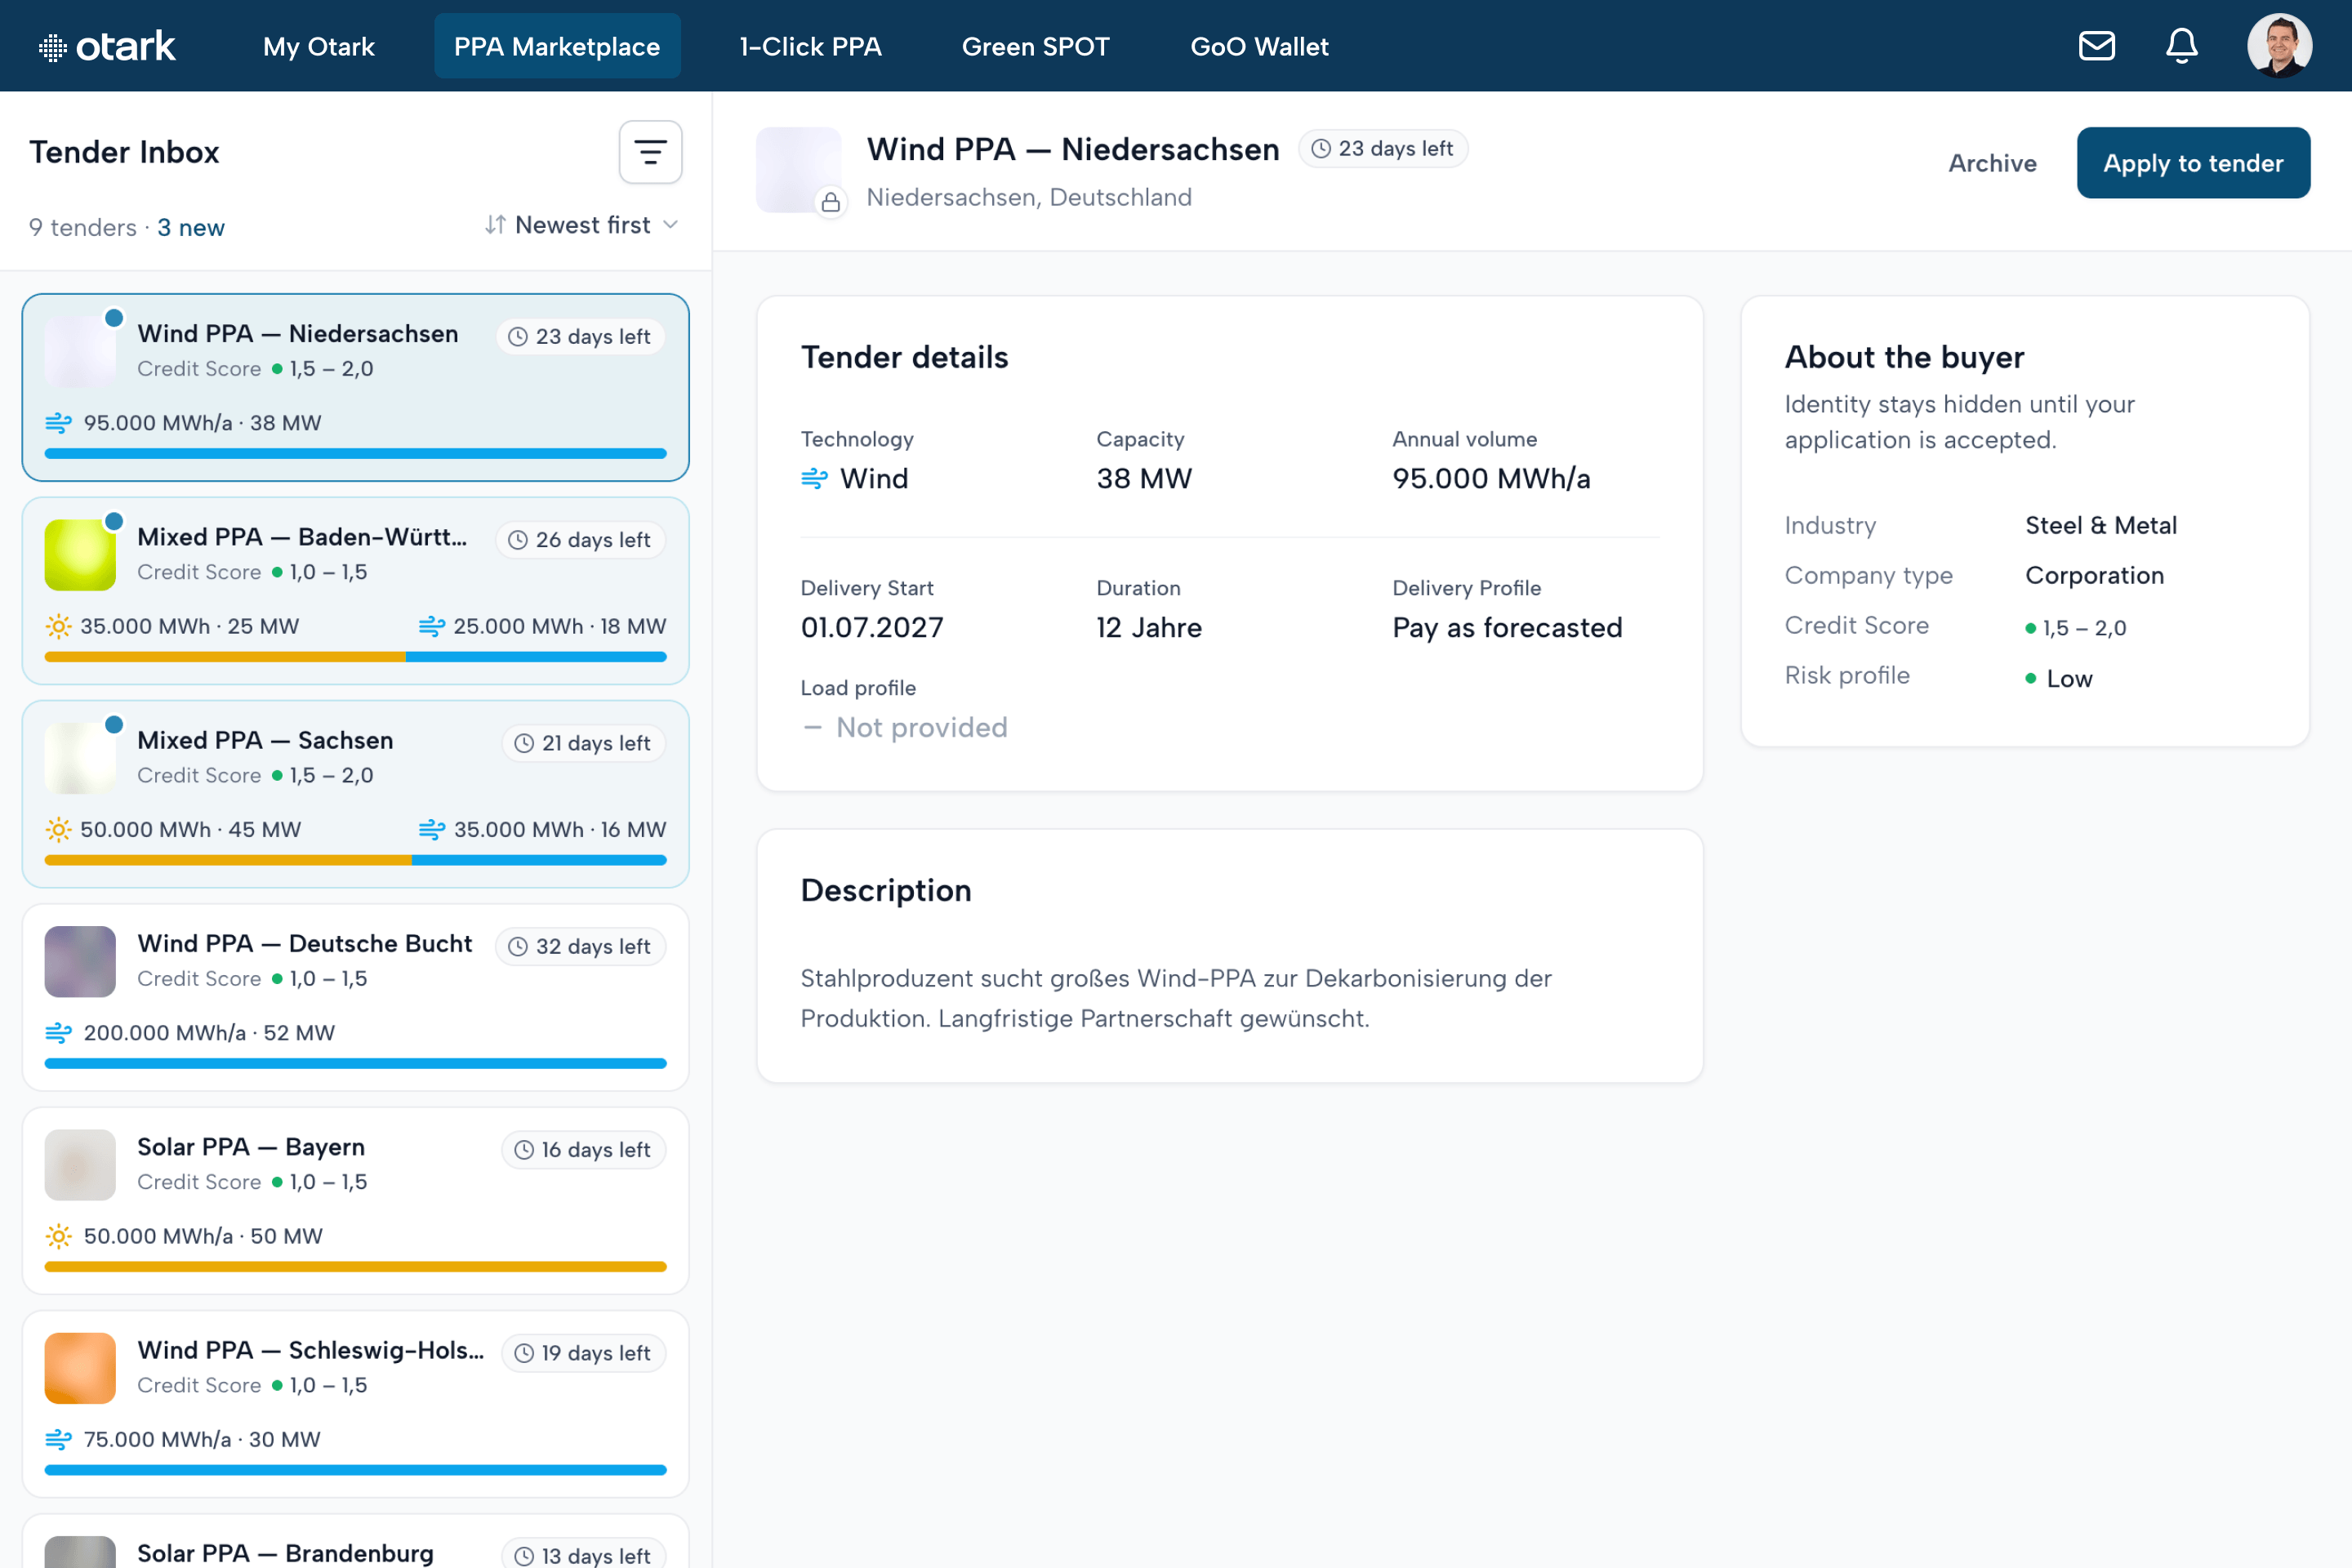Click the otark logo
2352x1568 pixels.
pyautogui.click(x=107, y=46)
